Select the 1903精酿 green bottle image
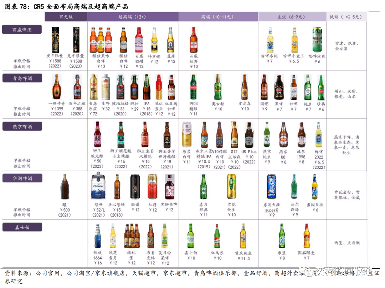The image size is (385, 288). tap(194, 87)
